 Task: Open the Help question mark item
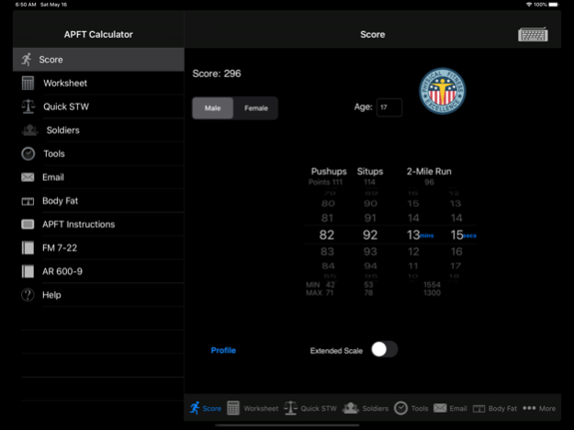[51, 295]
